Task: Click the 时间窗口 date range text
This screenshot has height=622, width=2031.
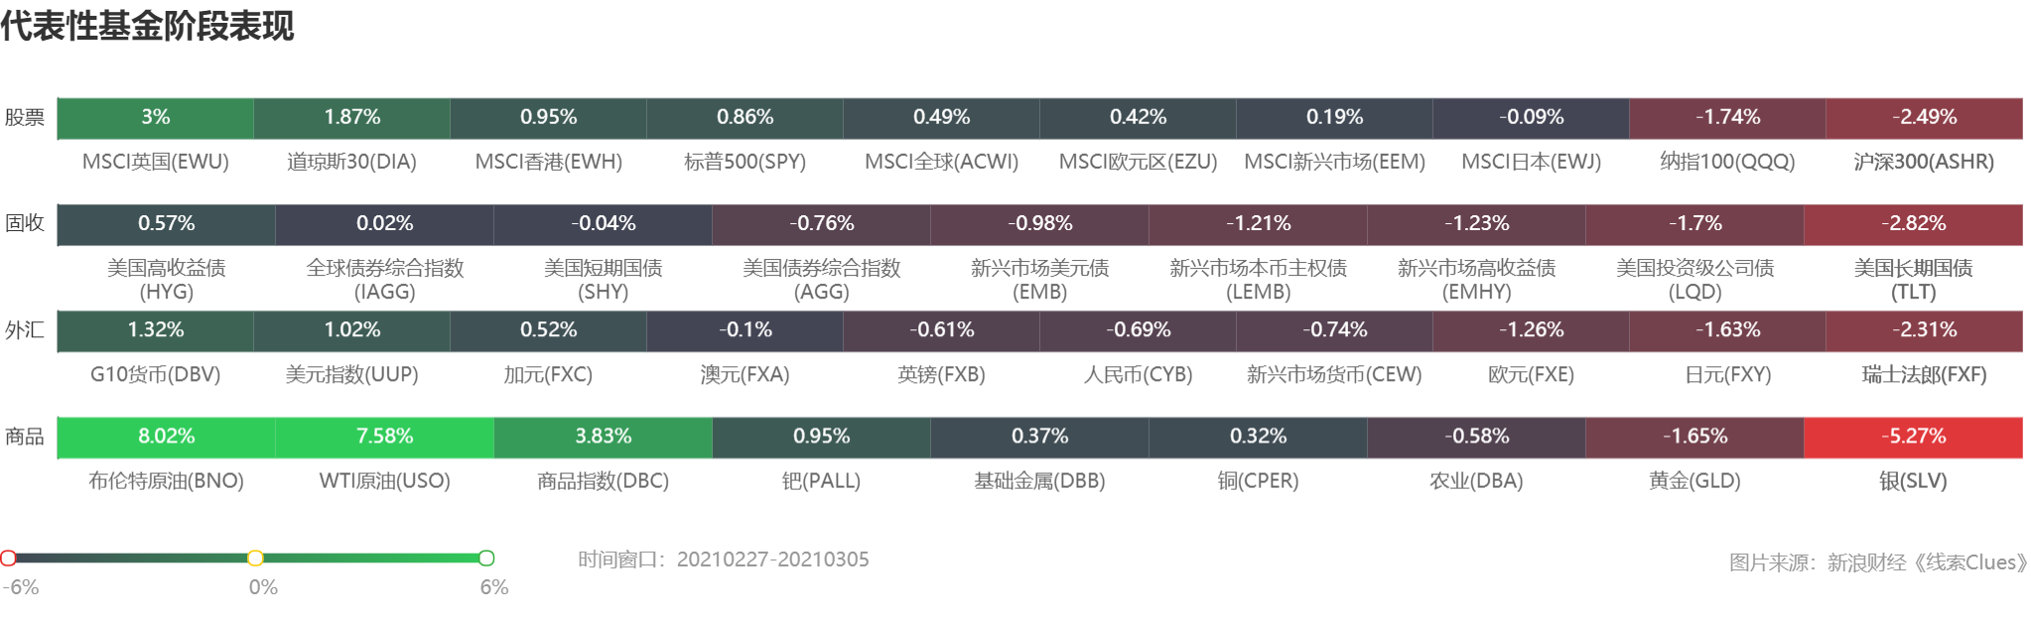Action: pos(723,560)
